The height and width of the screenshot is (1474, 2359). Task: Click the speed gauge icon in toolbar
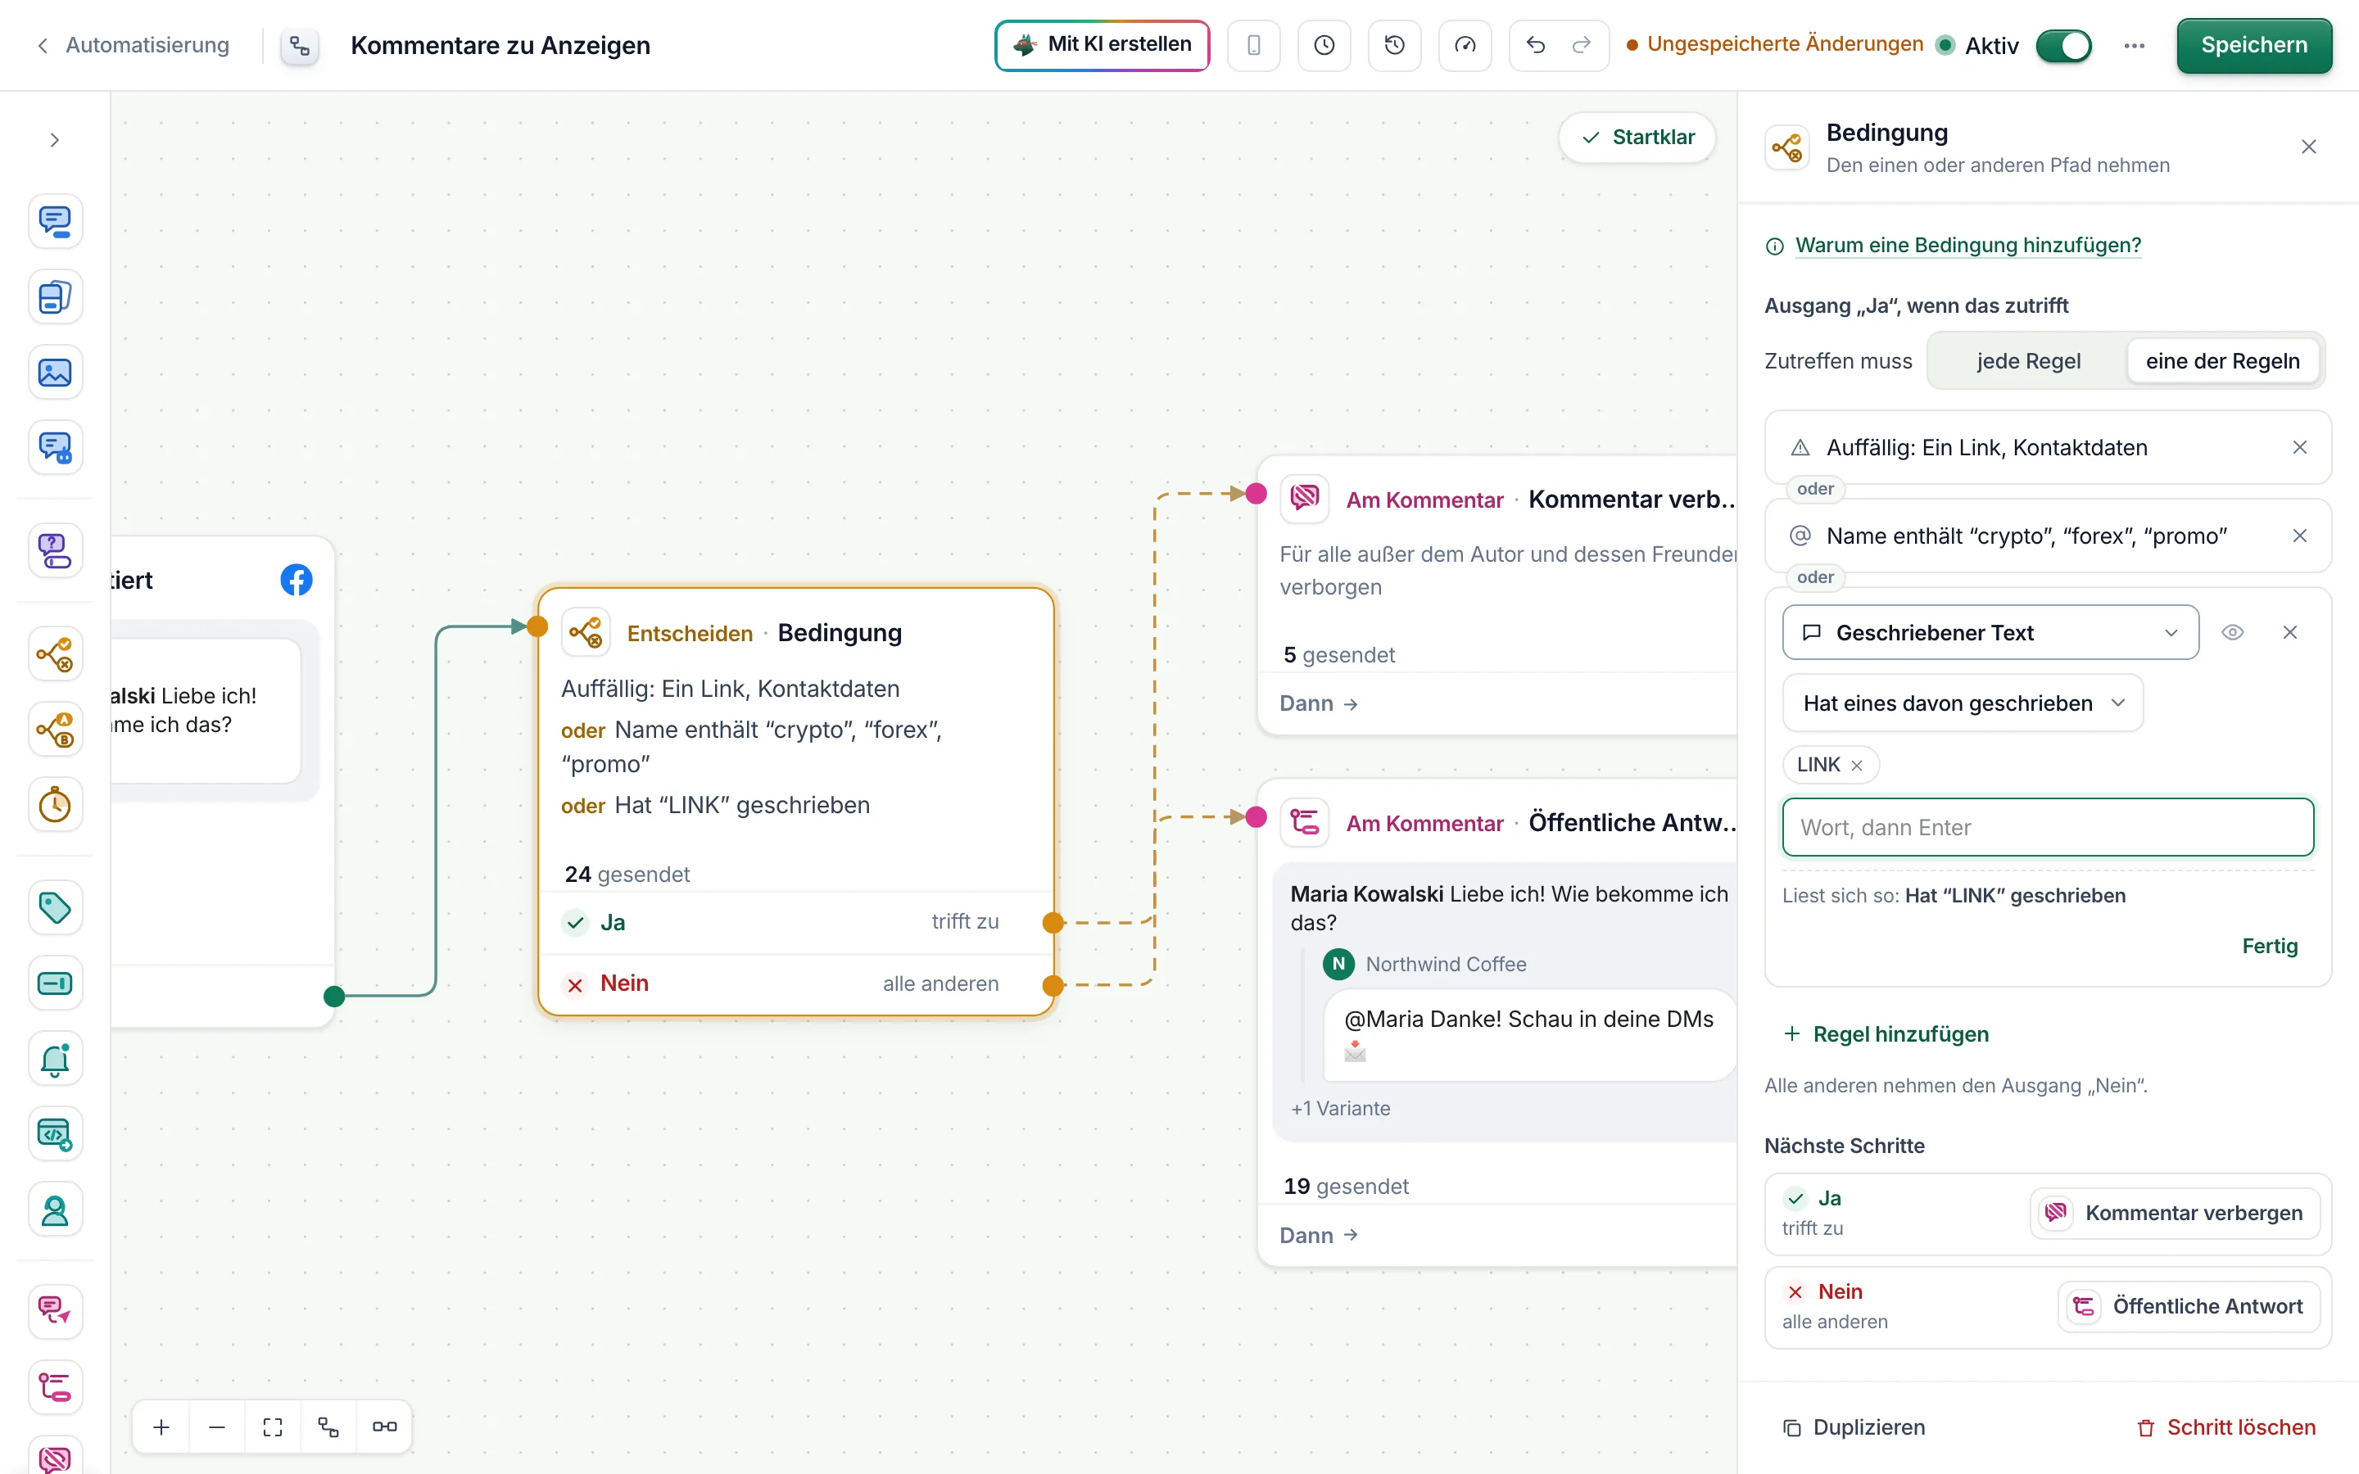click(1465, 45)
